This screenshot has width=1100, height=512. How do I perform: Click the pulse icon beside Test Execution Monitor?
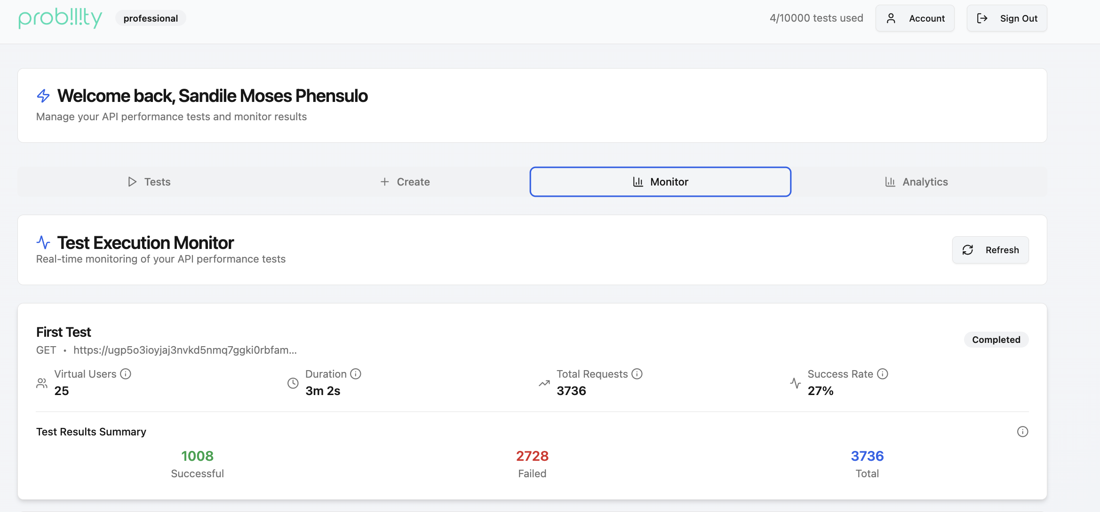coord(43,242)
